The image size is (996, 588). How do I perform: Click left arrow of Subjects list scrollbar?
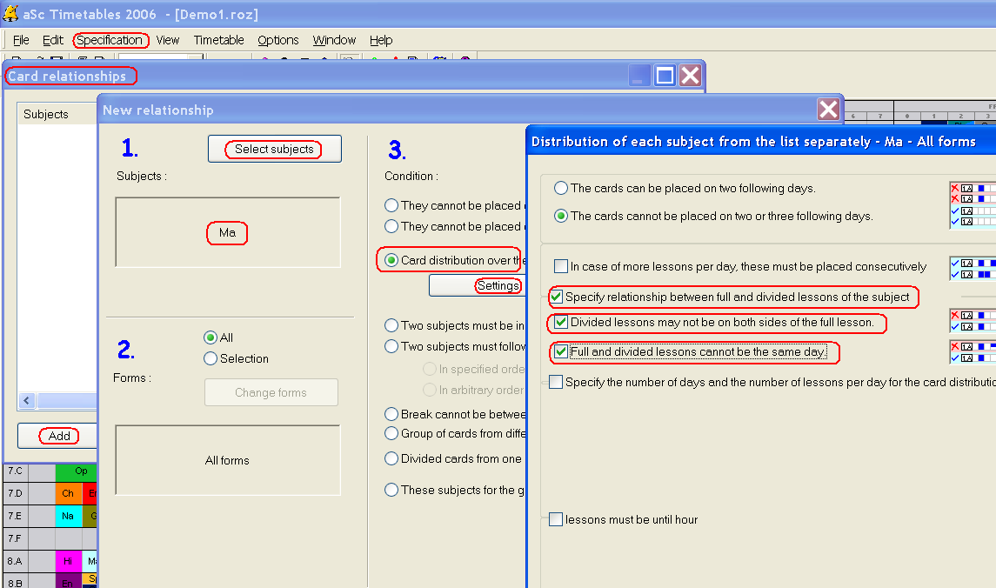click(x=27, y=401)
